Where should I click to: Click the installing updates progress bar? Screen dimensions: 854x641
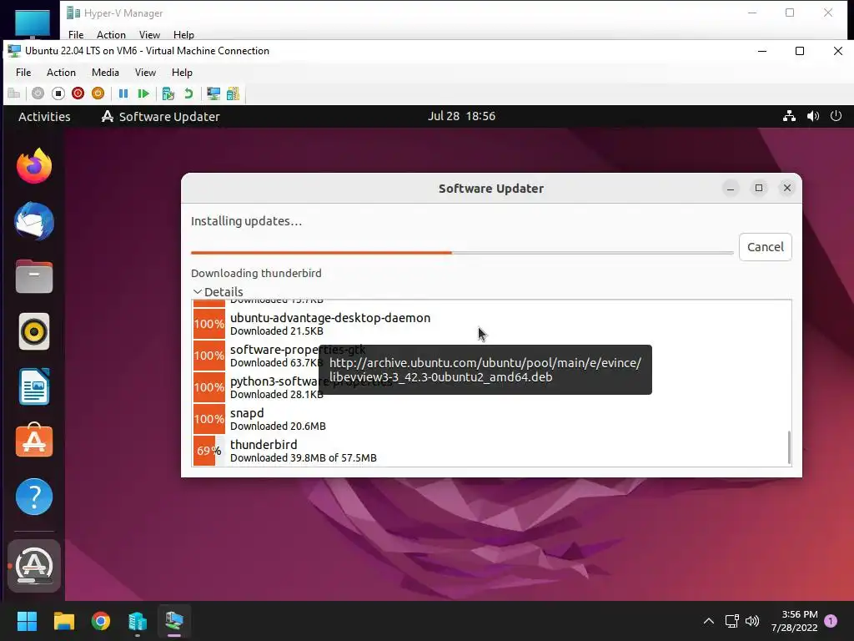[462, 253]
